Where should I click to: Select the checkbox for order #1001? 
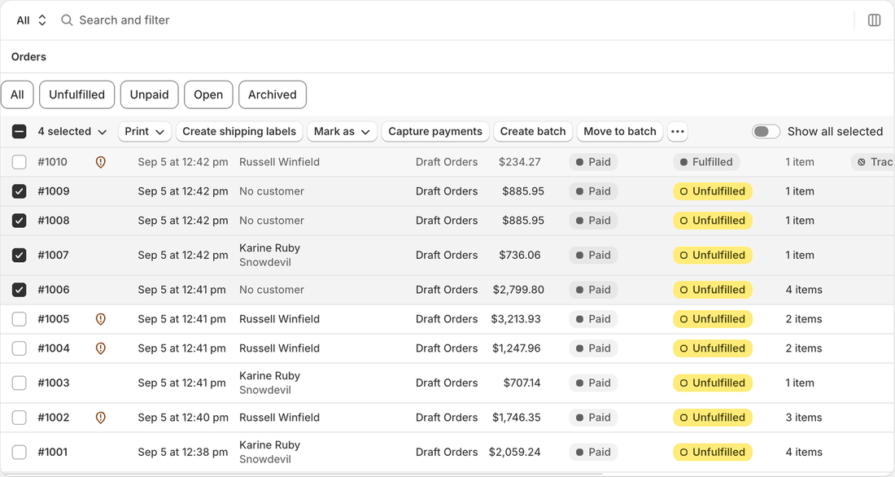pos(19,453)
